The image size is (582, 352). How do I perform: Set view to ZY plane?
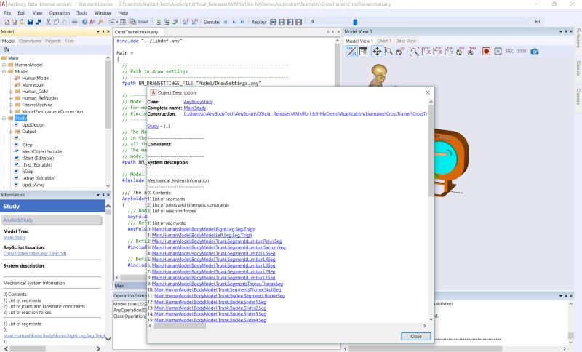pyautogui.click(x=449, y=51)
